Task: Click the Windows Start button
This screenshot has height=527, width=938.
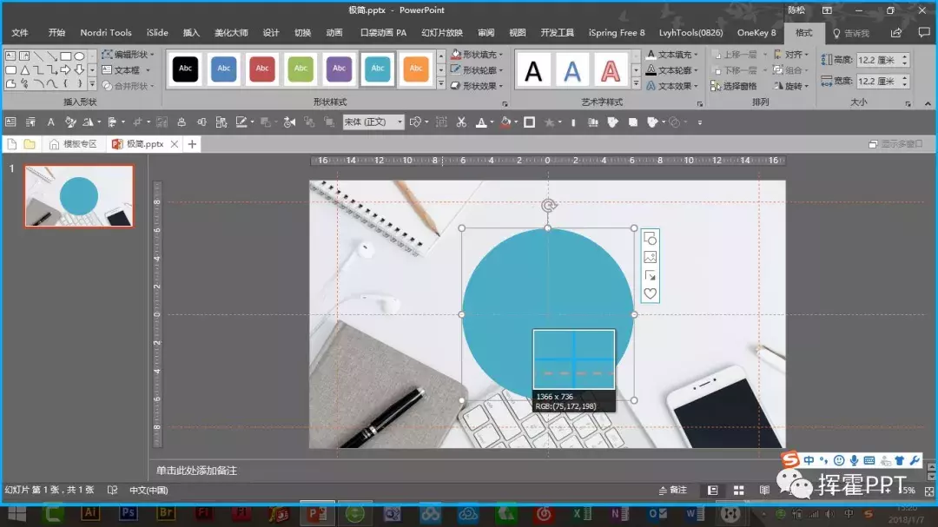Action: pyautogui.click(x=17, y=514)
